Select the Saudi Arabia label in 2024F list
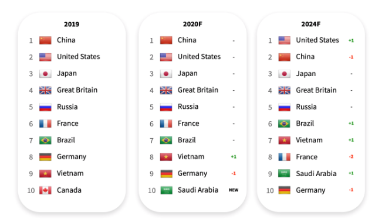392x223 pixels. click(316, 174)
